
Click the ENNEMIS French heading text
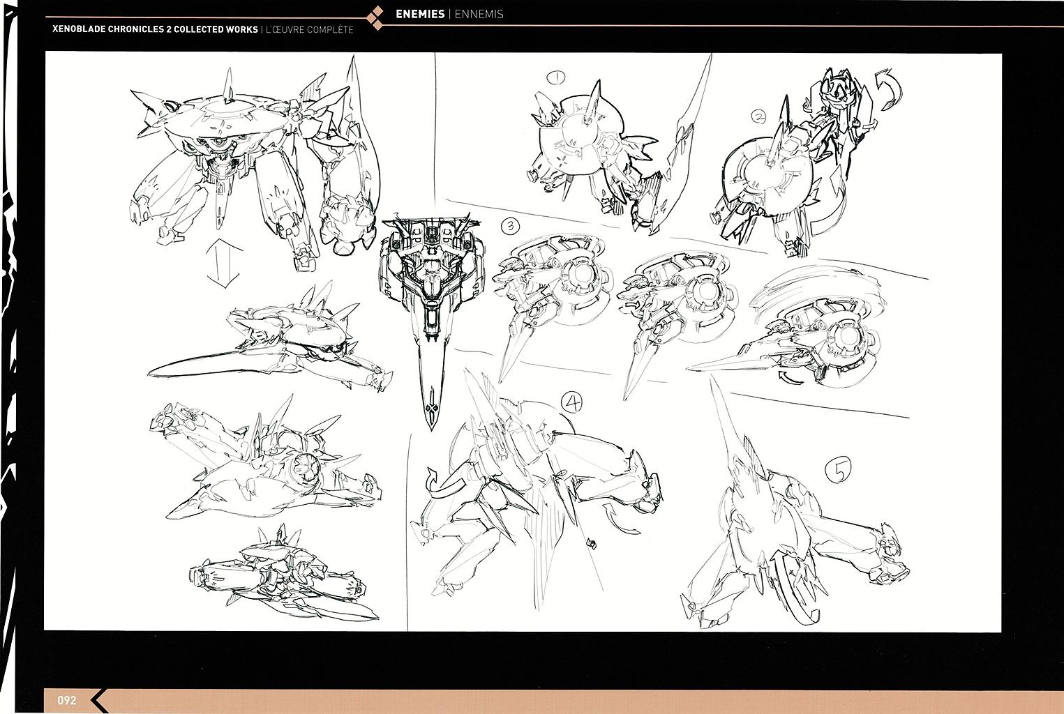click(478, 14)
